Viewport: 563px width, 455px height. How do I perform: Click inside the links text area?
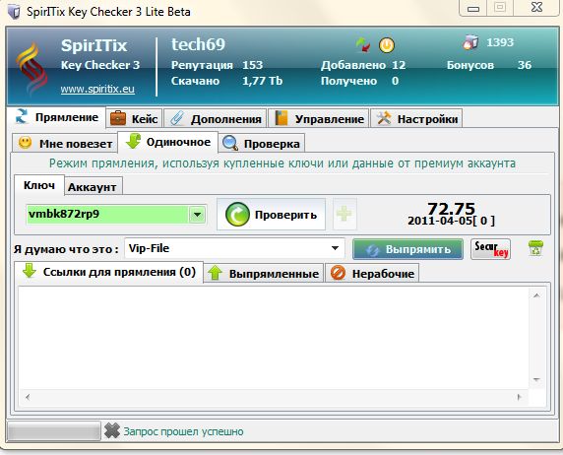[274, 338]
